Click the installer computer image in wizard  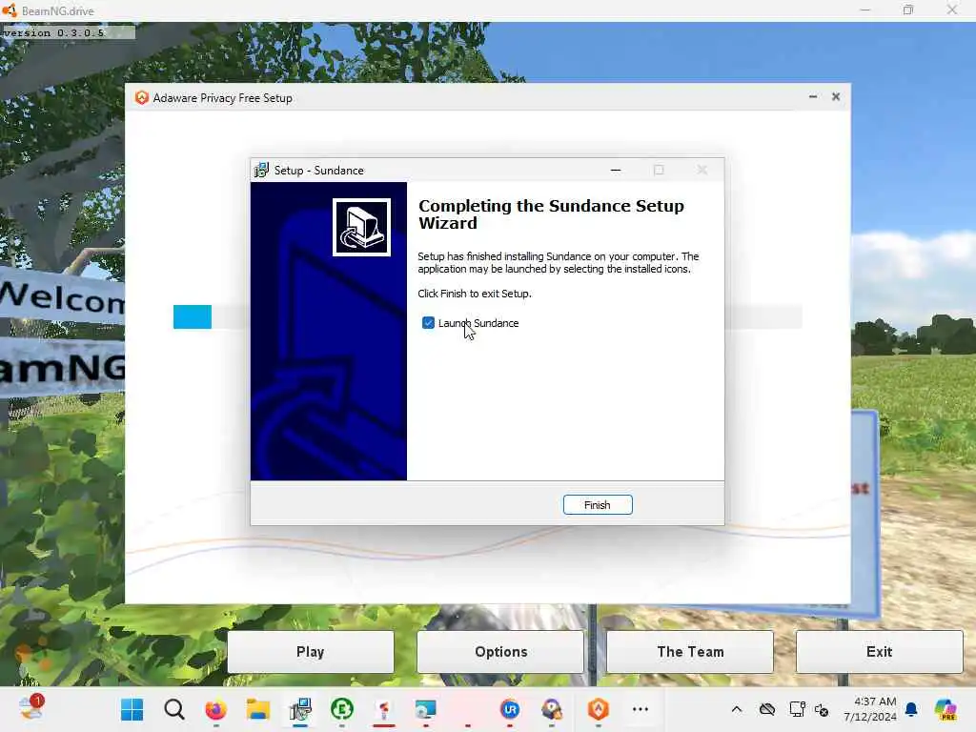(361, 227)
